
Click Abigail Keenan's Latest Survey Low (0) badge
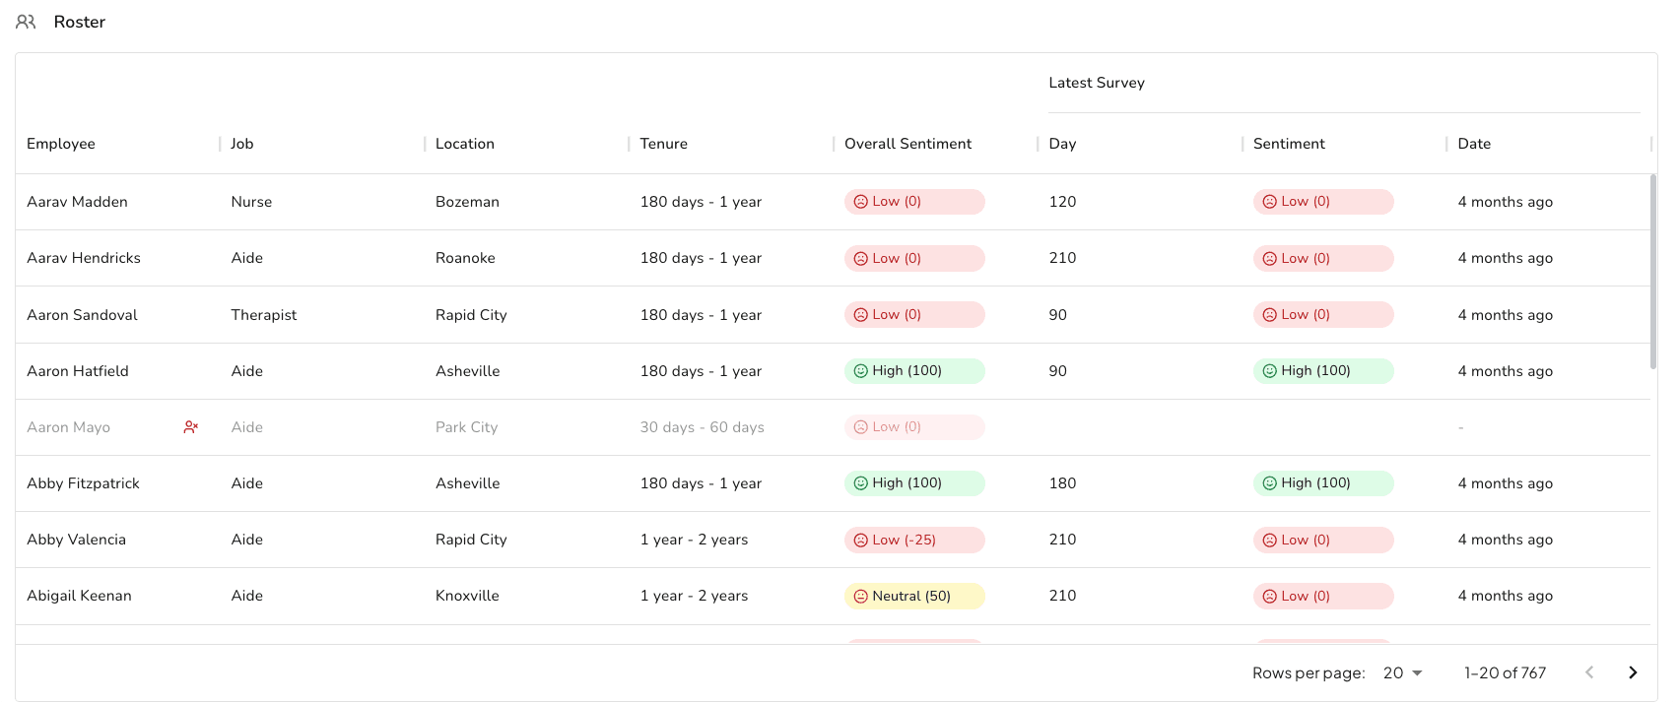pos(1323,596)
